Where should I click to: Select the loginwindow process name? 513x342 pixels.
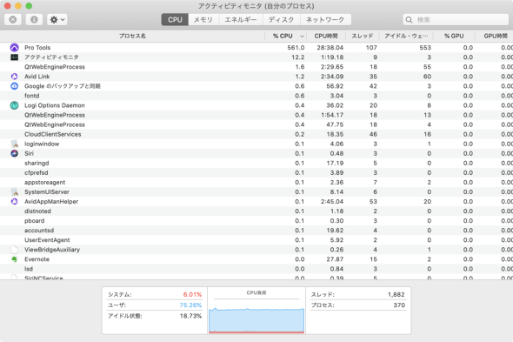(x=42, y=144)
